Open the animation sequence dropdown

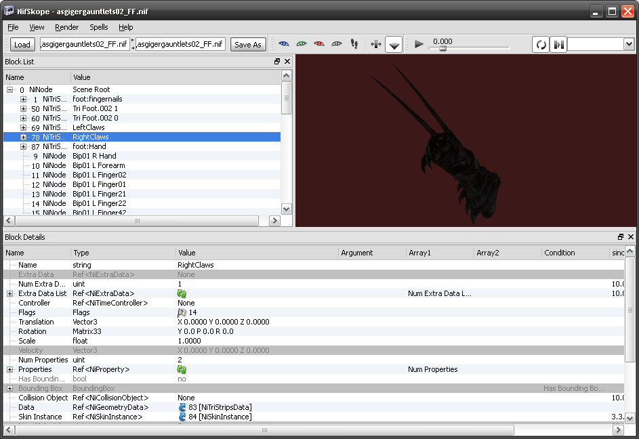(628, 44)
